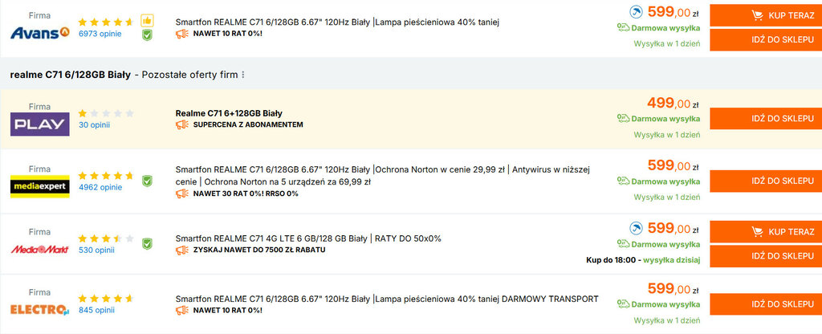Open the 4962 opinie Media Expert reviews
The height and width of the screenshot is (334, 822).
pos(100,187)
